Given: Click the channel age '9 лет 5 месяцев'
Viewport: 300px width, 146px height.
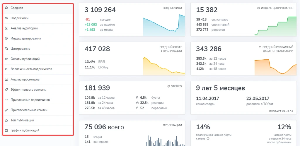Looking at the screenshot, I should click(x=221, y=88).
